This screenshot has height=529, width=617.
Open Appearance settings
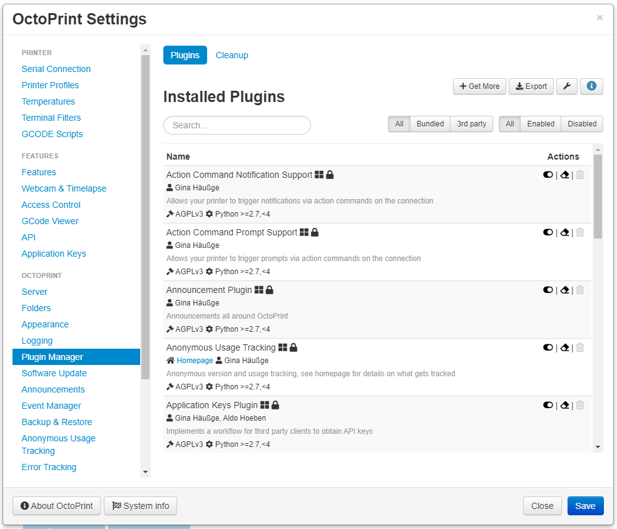click(x=45, y=325)
